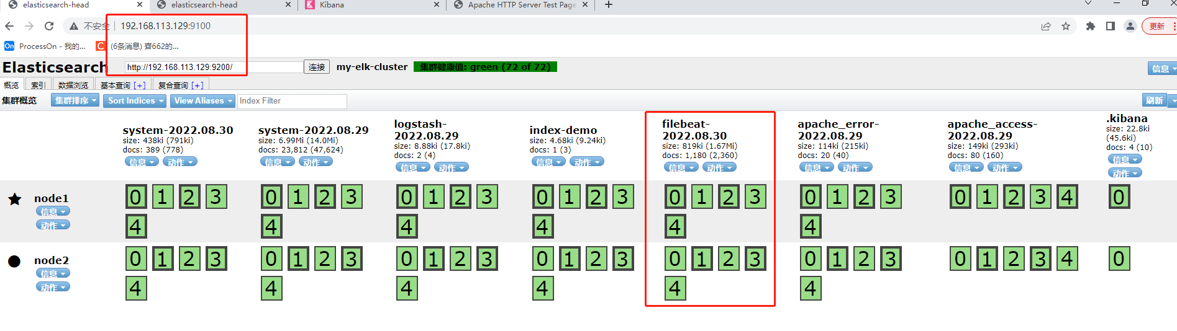1177x331 pixels.
Task: Click shard 4 of logstash-2022.08.29 on node1
Action: coord(407,227)
